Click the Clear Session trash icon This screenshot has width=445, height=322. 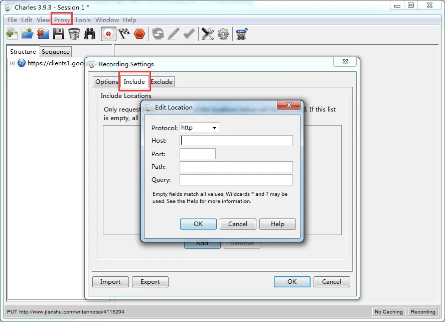pos(74,34)
